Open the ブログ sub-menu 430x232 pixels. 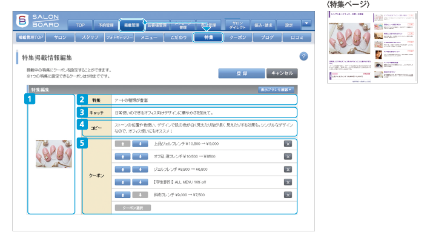267,38
